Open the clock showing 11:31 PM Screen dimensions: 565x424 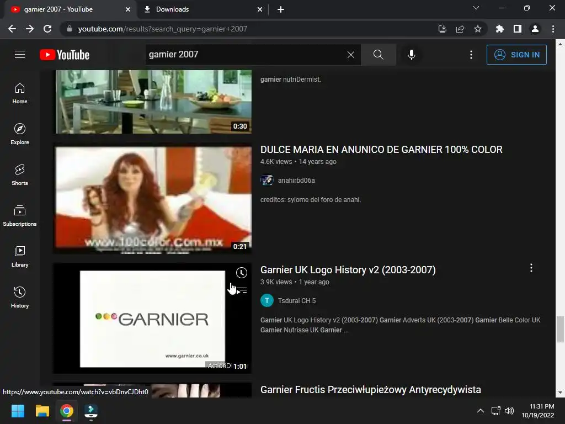point(538,411)
